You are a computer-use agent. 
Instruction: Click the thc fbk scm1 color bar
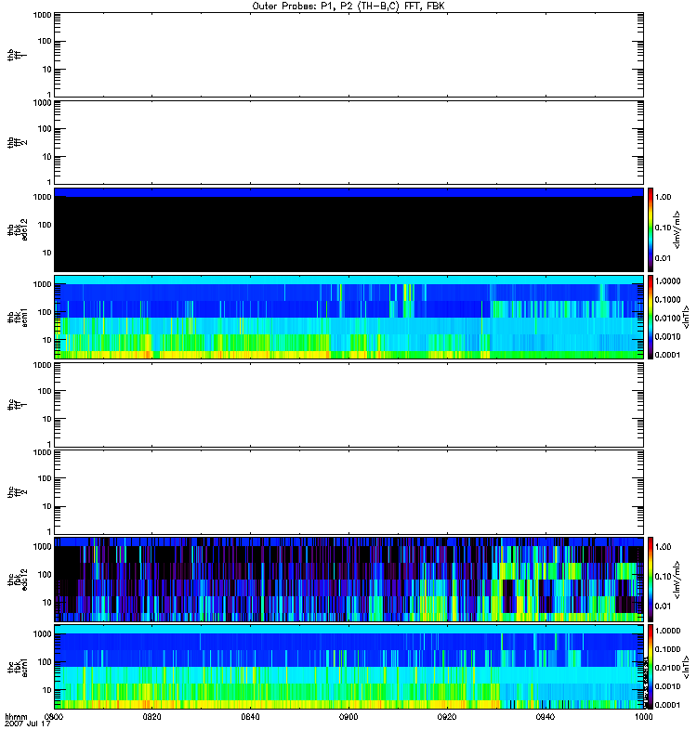click(x=650, y=667)
